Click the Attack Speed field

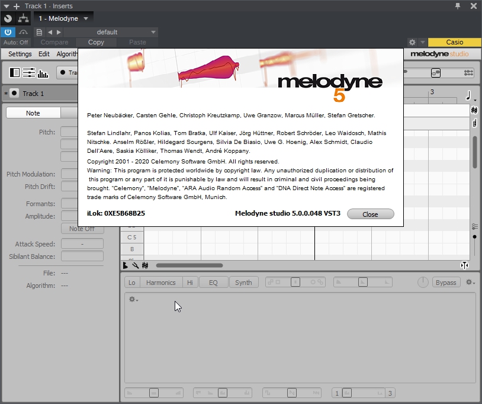pos(82,244)
